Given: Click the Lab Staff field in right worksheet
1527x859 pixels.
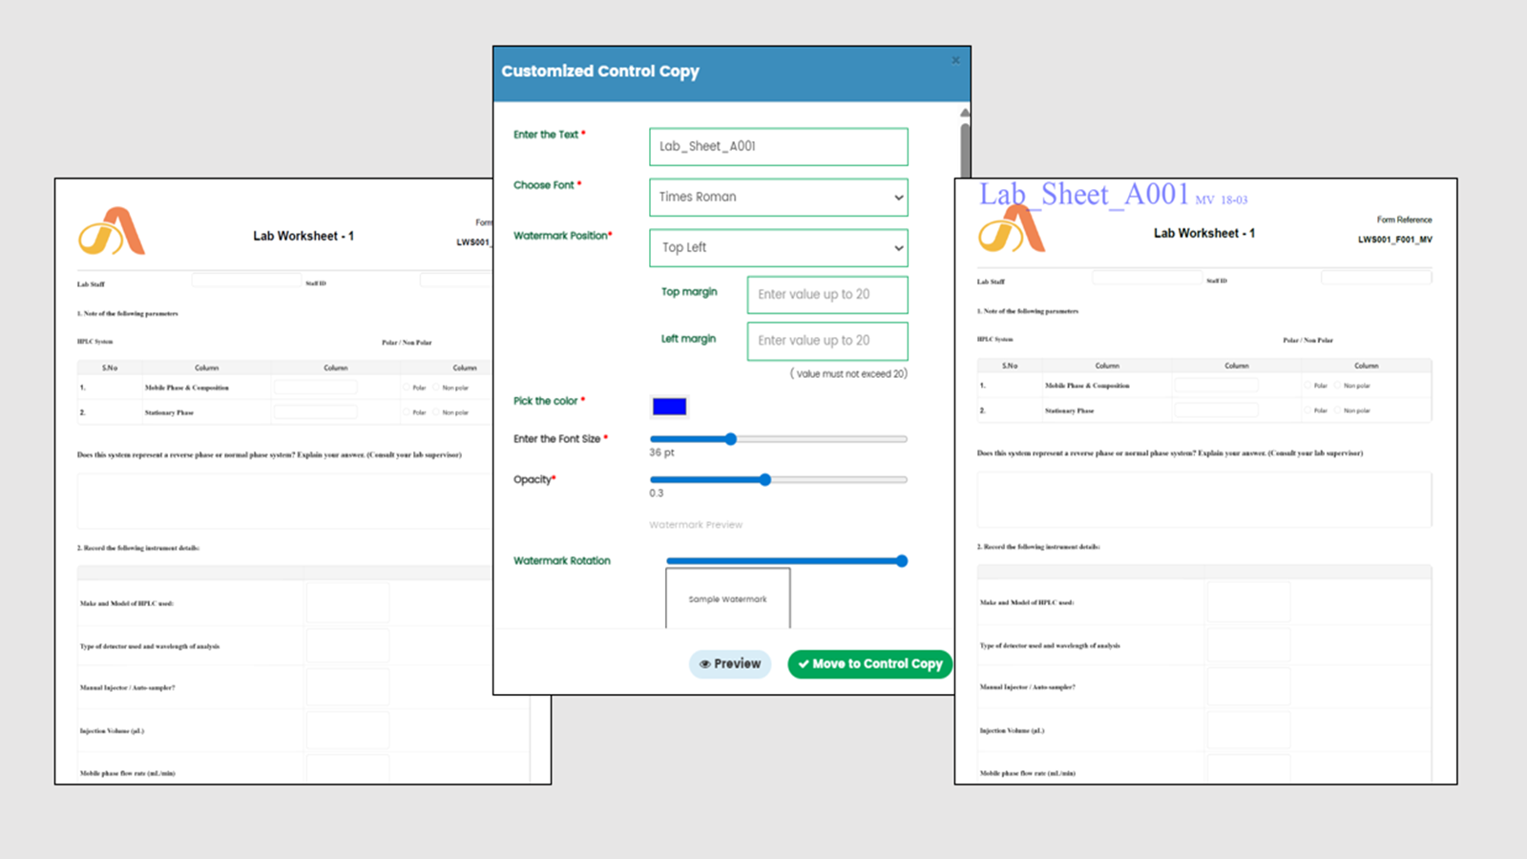Looking at the screenshot, I should (1146, 278).
